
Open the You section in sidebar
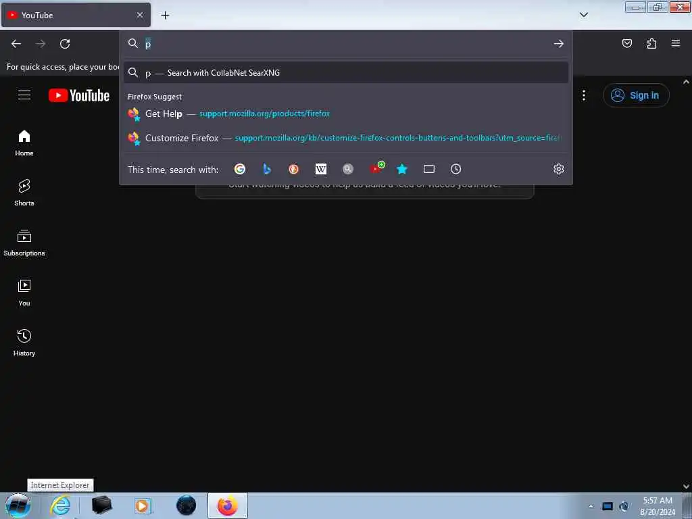pyautogui.click(x=24, y=293)
